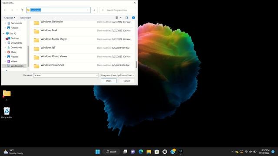Open File Explorer from the taskbar

149,152
